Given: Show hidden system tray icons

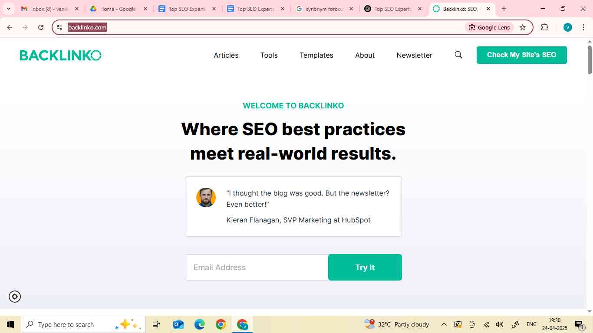Looking at the screenshot, I should tap(444, 324).
